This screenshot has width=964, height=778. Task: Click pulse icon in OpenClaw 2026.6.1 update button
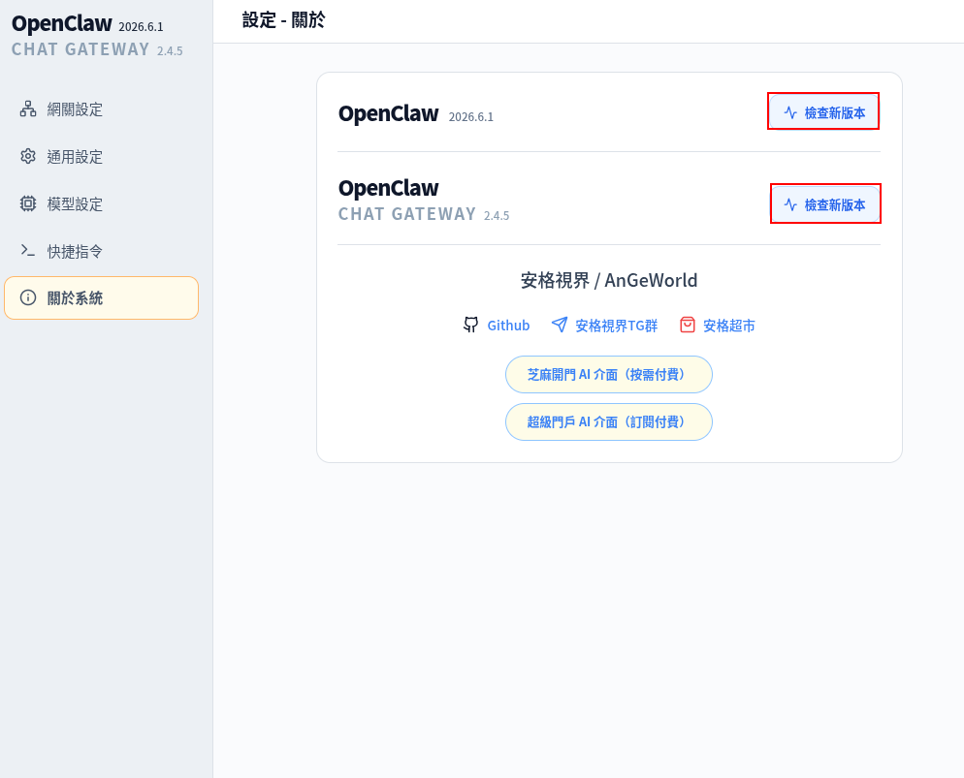(x=790, y=112)
